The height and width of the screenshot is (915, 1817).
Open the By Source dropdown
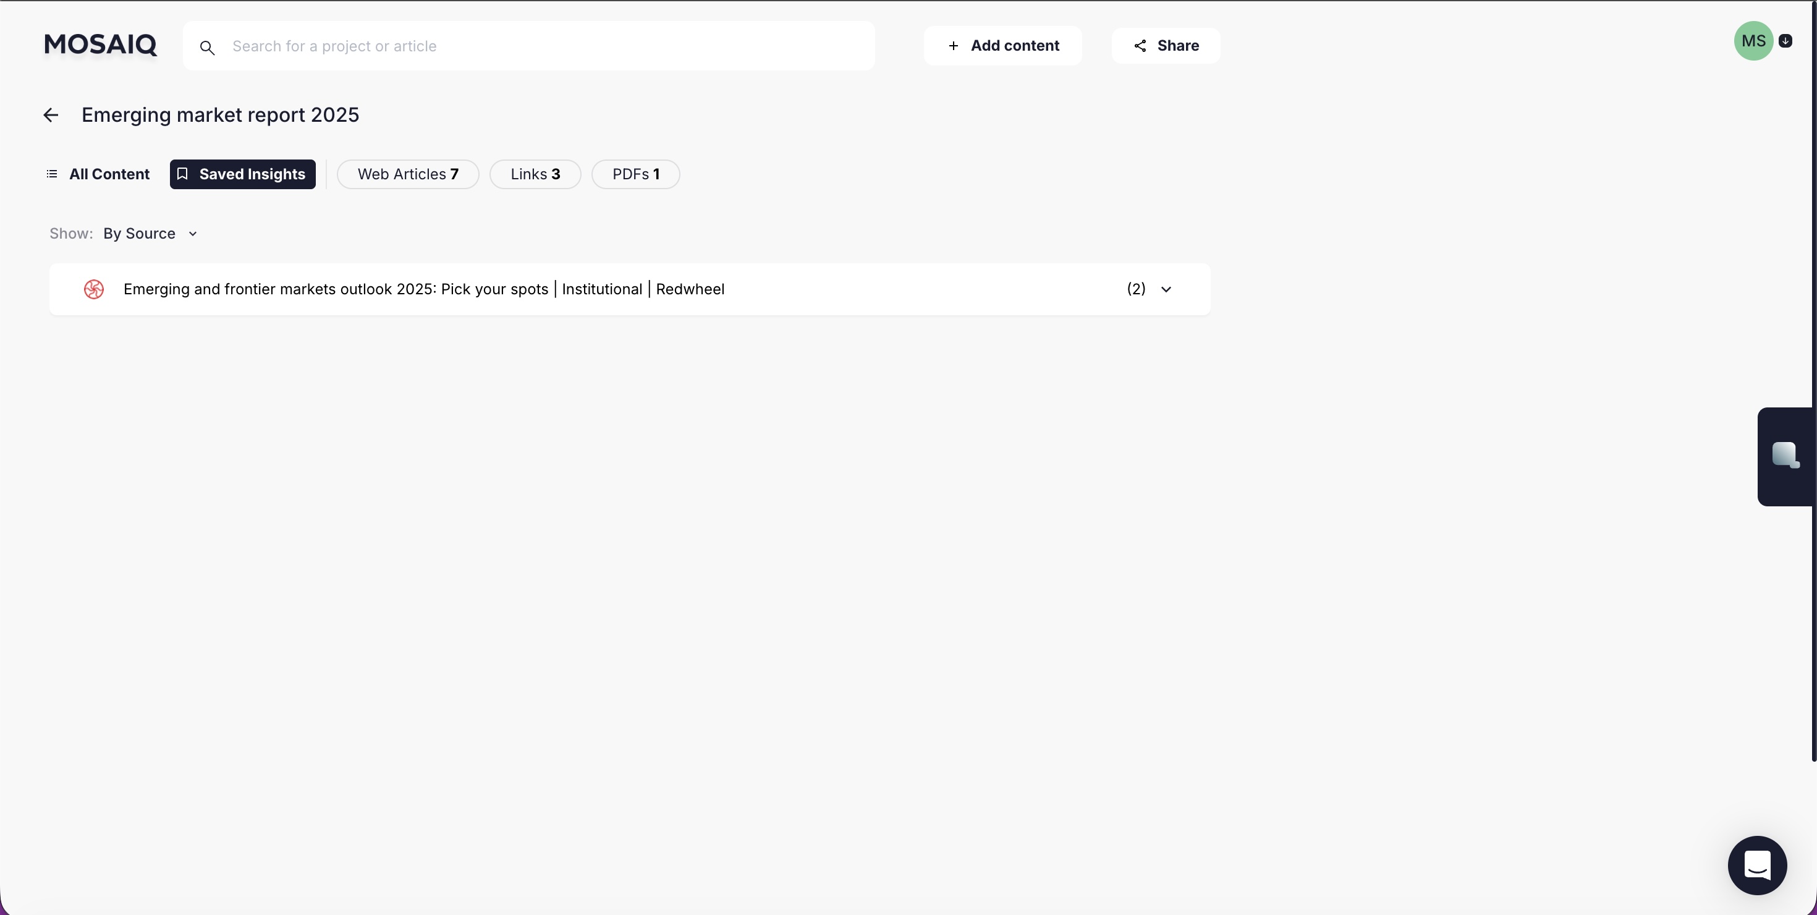pyautogui.click(x=150, y=233)
